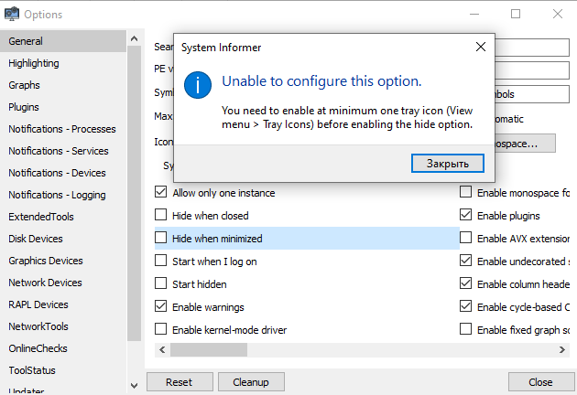Open the Network Devices settings

pos(63,283)
